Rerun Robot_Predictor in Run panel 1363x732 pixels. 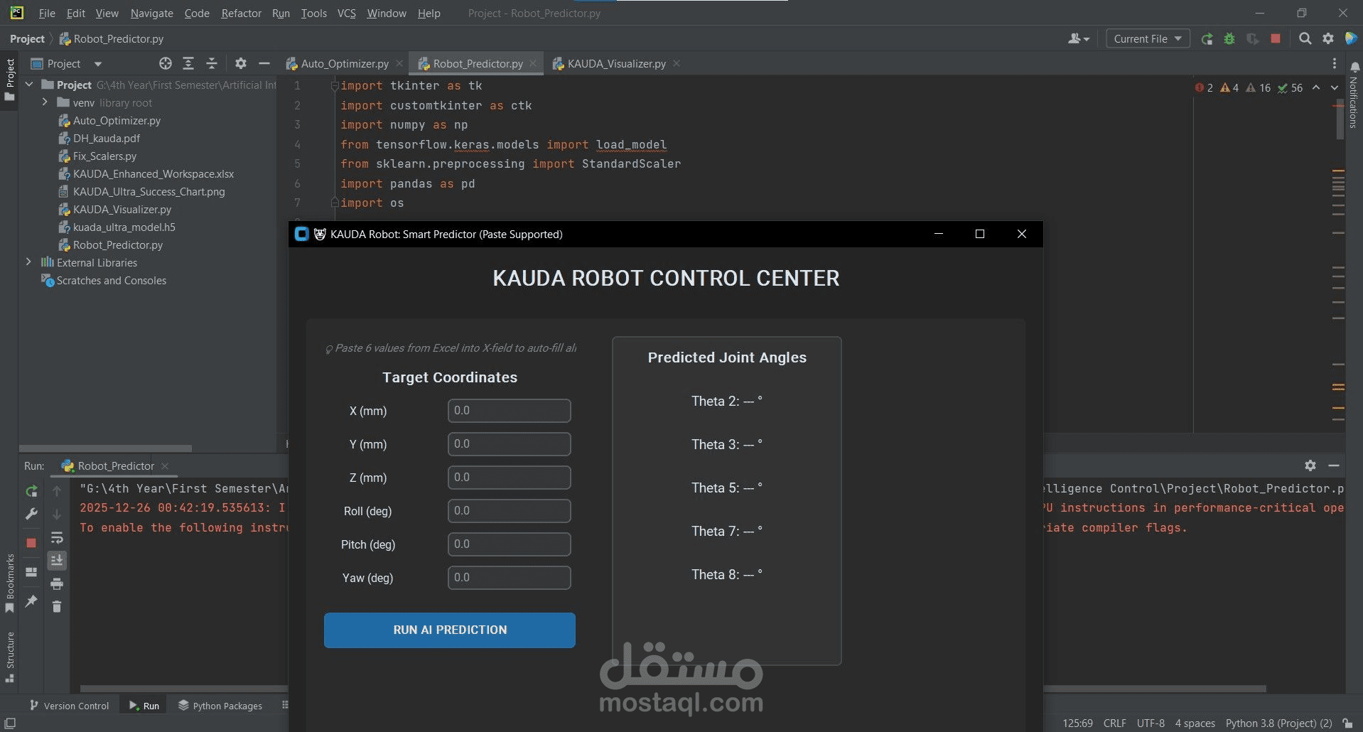pos(31,491)
